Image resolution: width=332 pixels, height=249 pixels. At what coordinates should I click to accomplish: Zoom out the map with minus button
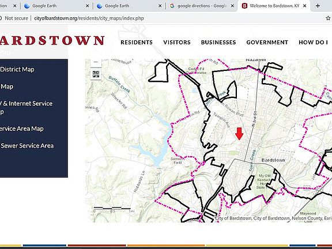click(x=96, y=62)
